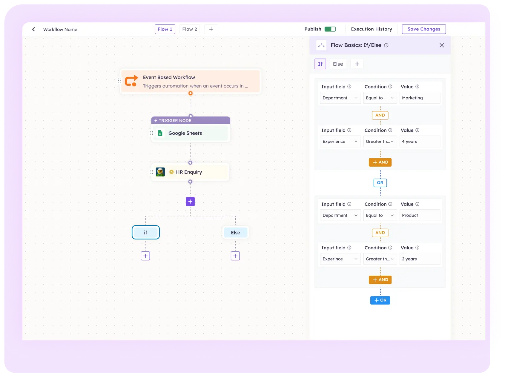This screenshot has height=373, width=505.
Task: Add a step under the Else branch
Action: 235,256
